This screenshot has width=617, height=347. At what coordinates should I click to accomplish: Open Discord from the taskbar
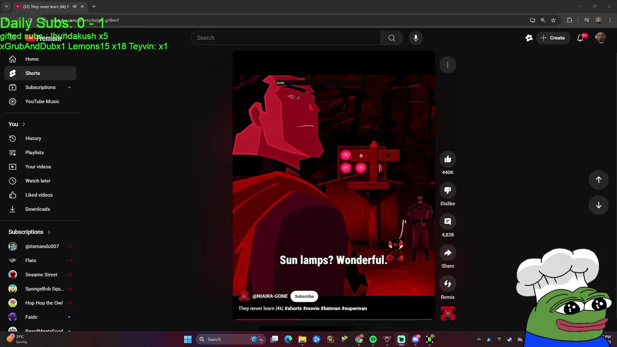pyautogui.click(x=416, y=339)
